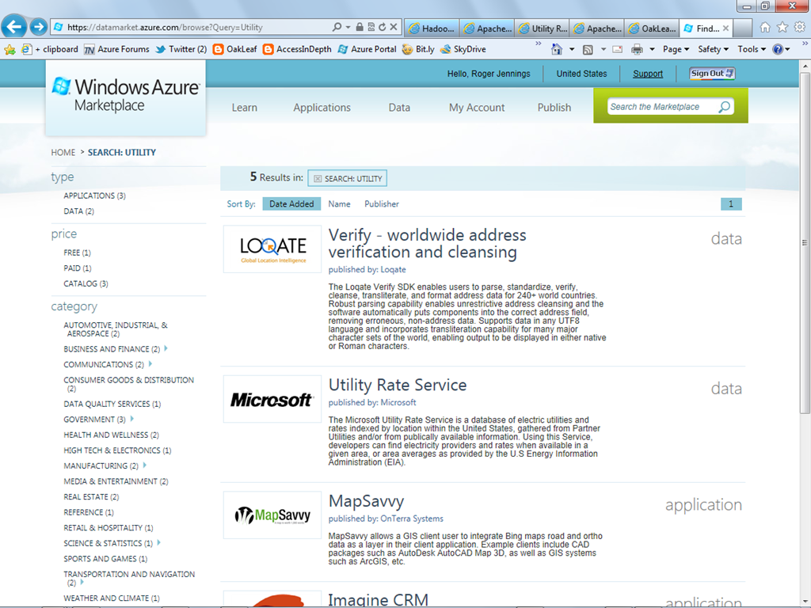Sort results by Date Added

pyautogui.click(x=291, y=203)
